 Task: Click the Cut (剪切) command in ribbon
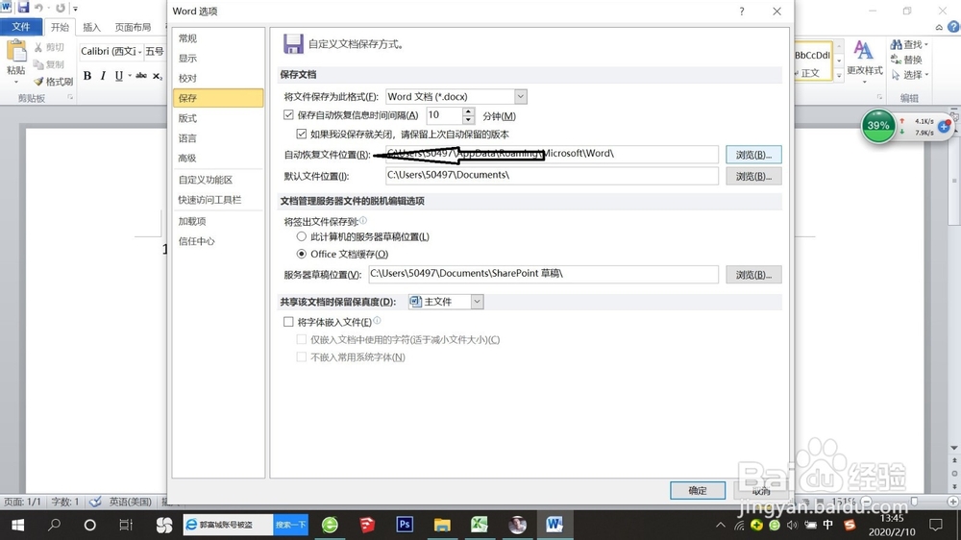[49, 47]
